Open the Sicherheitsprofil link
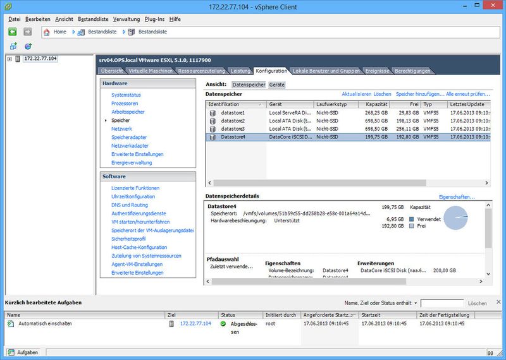This screenshot has width=506, height=360. (x=128, y=239)
